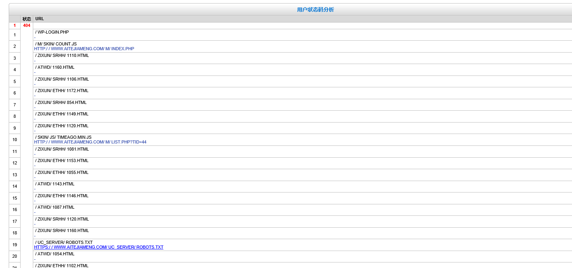Click /ATWD/1087.HTML entry
This screenshot has width=572, height=268.
click(x=55, y=207)
